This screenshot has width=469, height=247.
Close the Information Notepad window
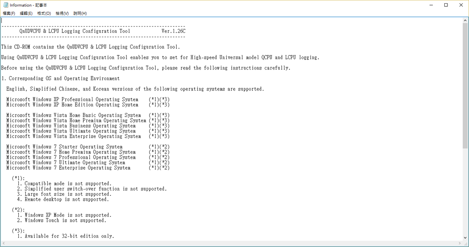click(x=461, y=5)
